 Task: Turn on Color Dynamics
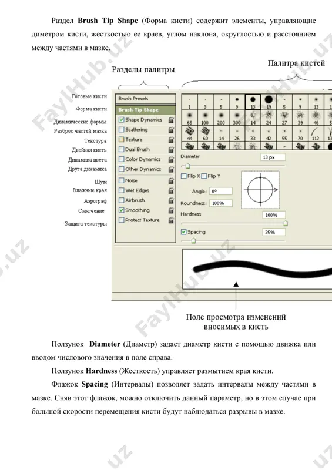click(121, 159)
